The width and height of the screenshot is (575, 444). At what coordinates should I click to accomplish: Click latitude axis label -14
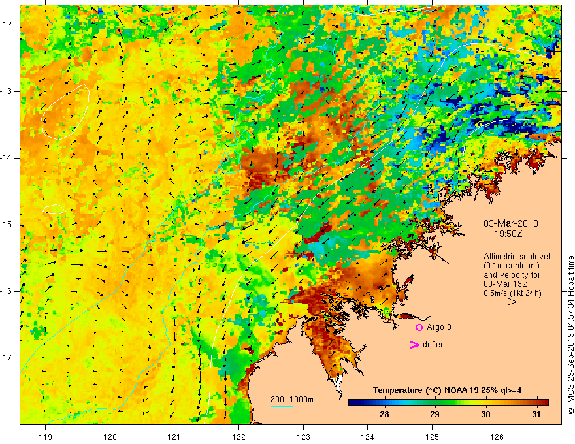coord(7,158)
